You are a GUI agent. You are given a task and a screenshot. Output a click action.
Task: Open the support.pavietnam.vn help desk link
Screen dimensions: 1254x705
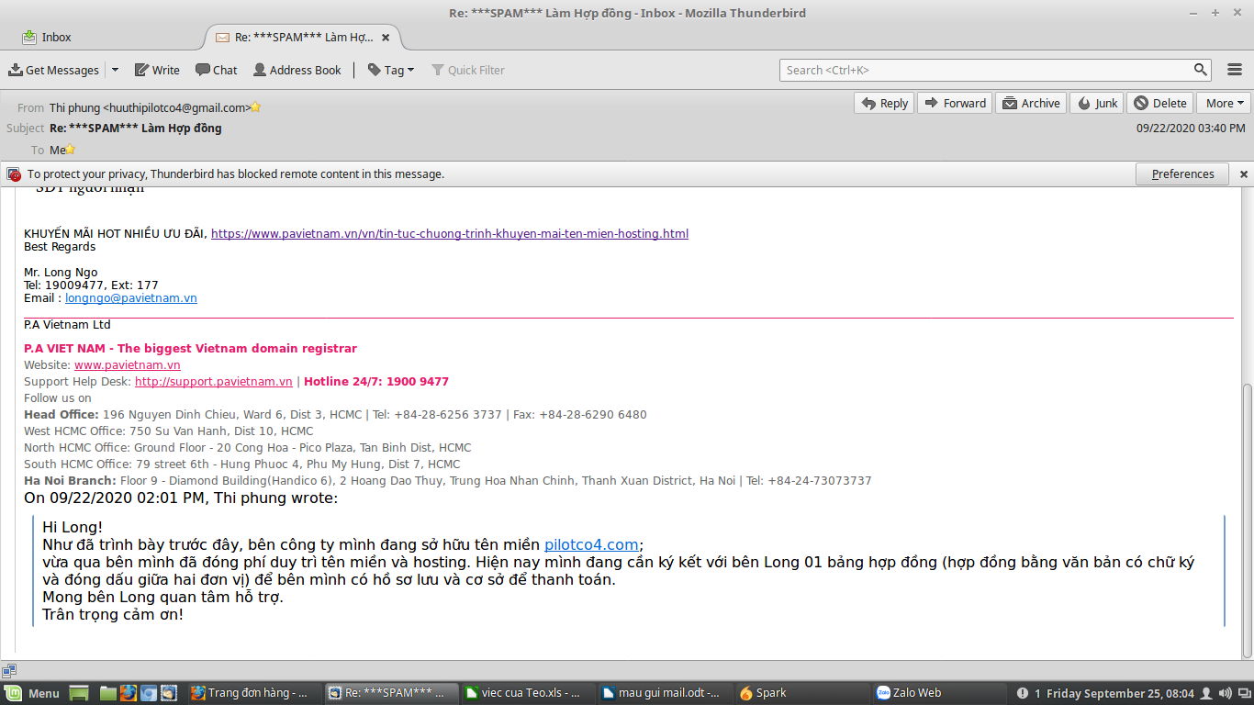click(214, 382)
